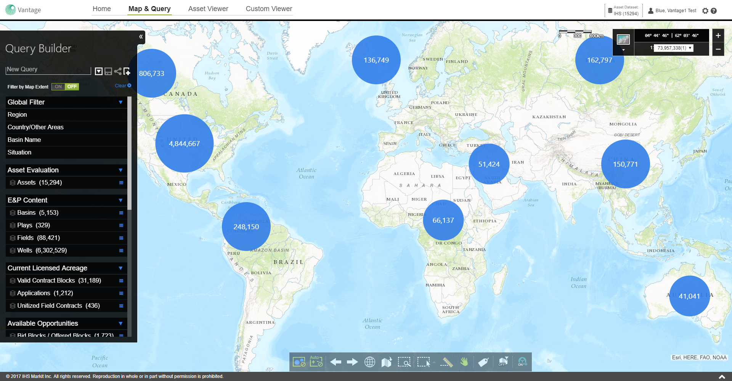Toggle Filter by Map Extent switch
The width and height of the screenshot is (732, 381).
pos(65,87)
